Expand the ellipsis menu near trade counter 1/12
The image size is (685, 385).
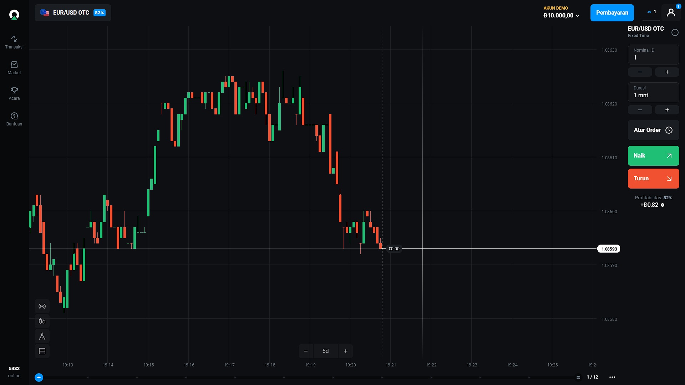[613, 377]
